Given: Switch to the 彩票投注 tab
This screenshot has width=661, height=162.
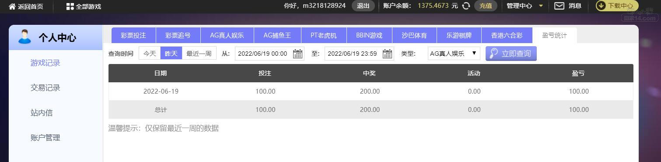Looking at the screenshot, I should pyautogui.click(x=133, y=35).
